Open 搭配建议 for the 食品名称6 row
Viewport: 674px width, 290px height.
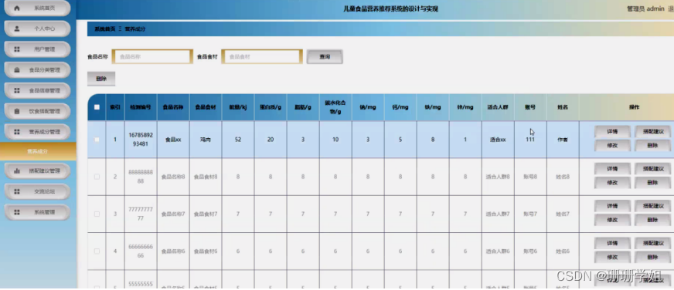pyautogui.click(x=652, y=243)
